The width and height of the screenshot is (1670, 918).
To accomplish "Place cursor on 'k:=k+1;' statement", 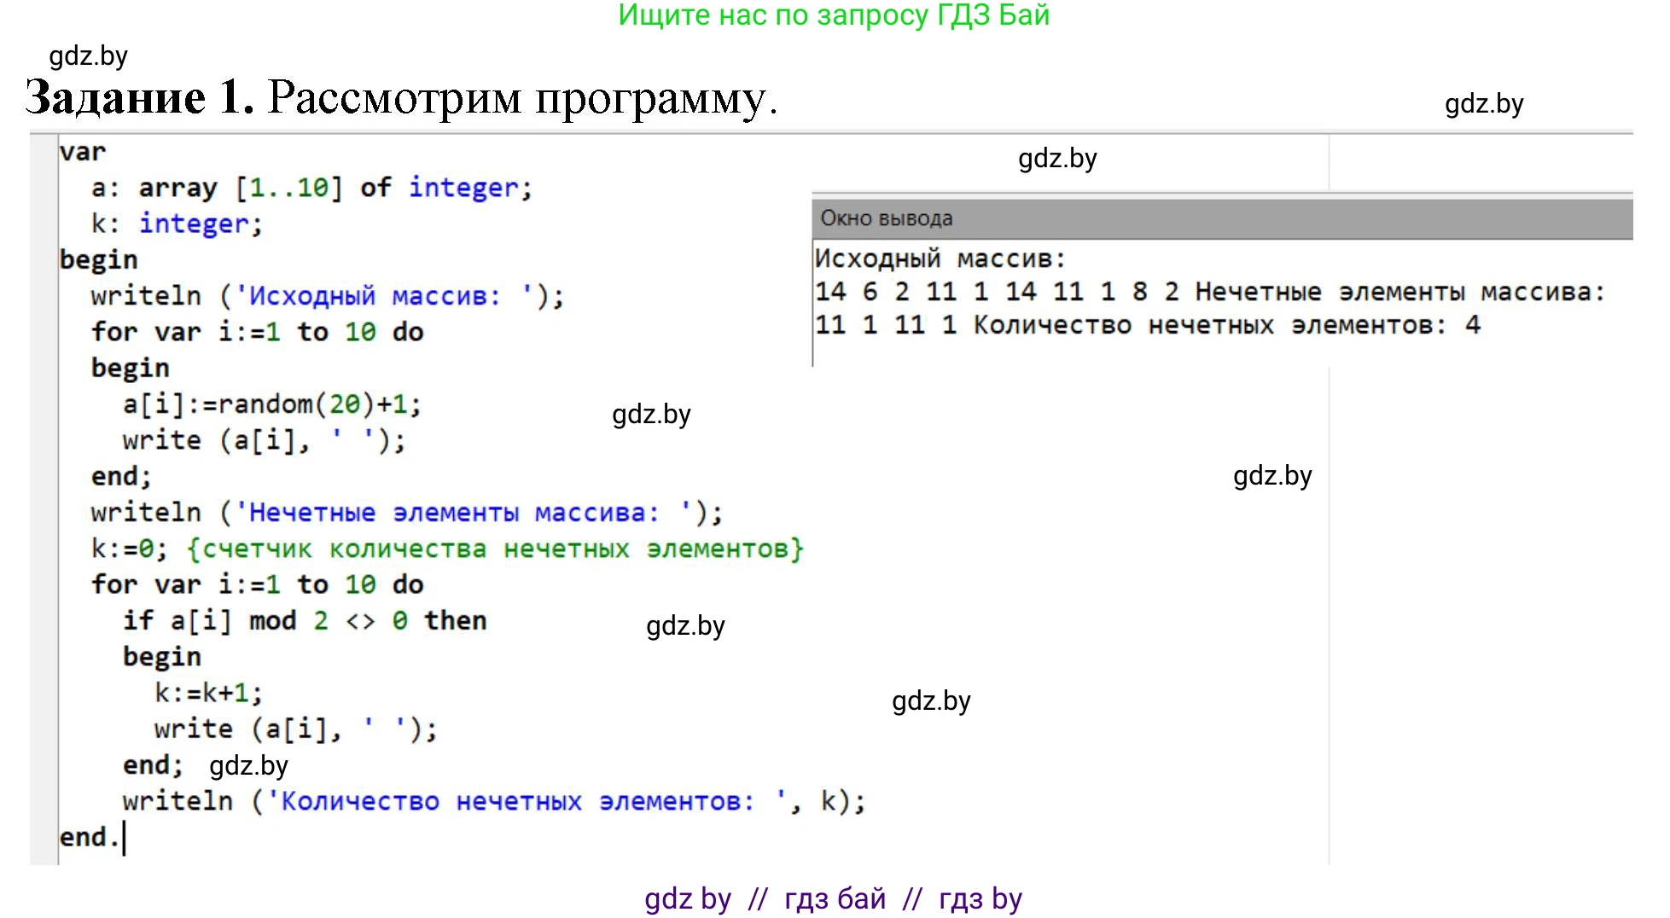I will point(208,693).
